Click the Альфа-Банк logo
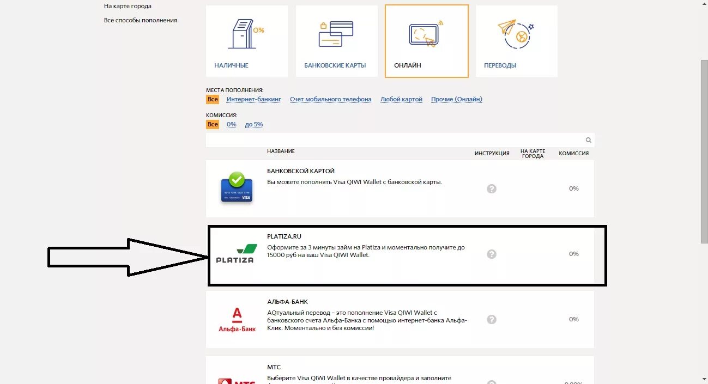708x384 pixels. 237,319
